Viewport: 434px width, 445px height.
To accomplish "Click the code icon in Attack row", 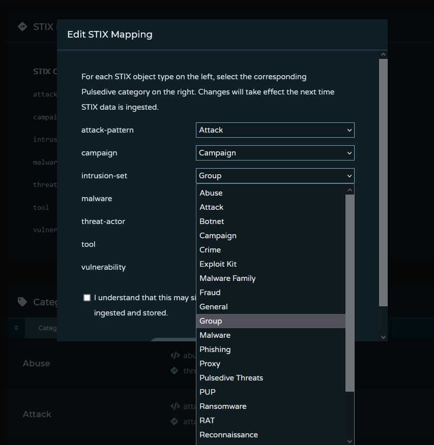I will coord(175,406).
